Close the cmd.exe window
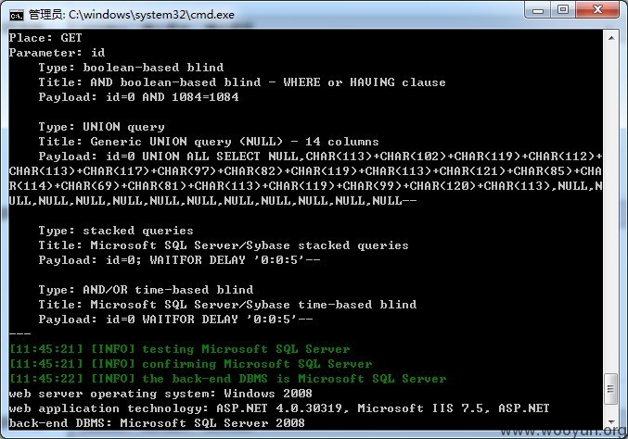This screenshot has width=628, height=439. click(x=597, y=9)
